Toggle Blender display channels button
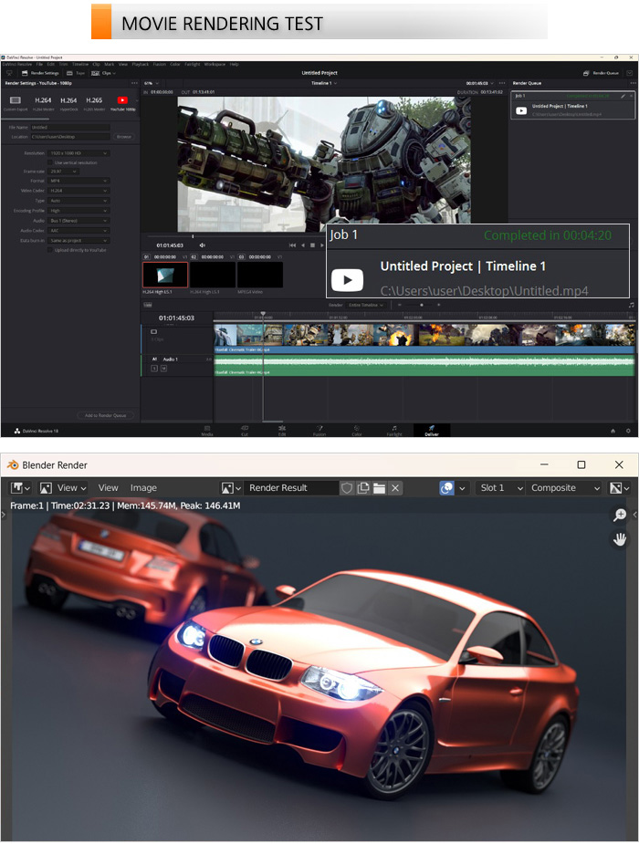 pyautogui.click(x=620, y=487)
